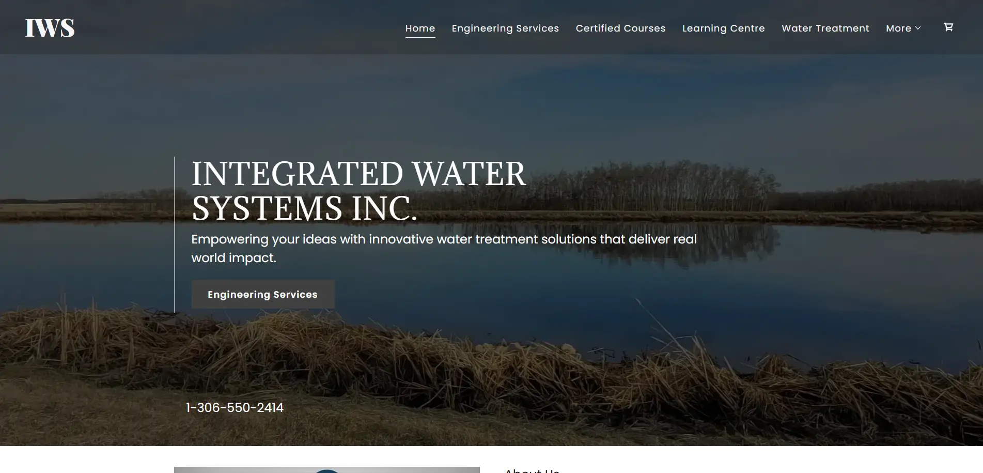The height and width of the screenshot is (473, 983).
Task: Click the partially visible About Us heading
Action: (532, 470)
